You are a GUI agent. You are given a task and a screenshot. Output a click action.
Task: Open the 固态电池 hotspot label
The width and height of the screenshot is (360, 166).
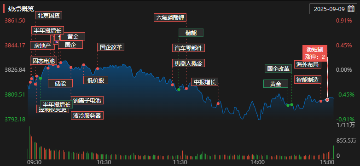43,61
